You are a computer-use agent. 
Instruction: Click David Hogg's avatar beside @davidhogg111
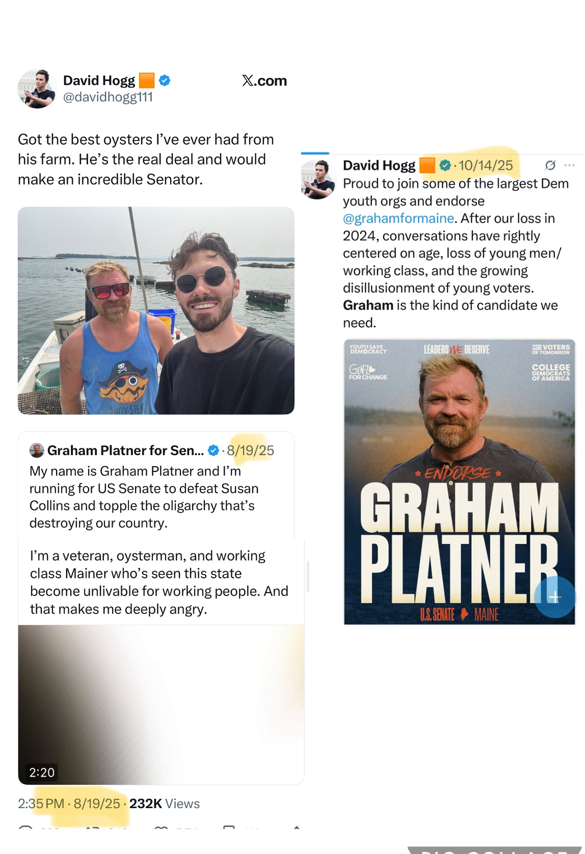tap(37, 89)
